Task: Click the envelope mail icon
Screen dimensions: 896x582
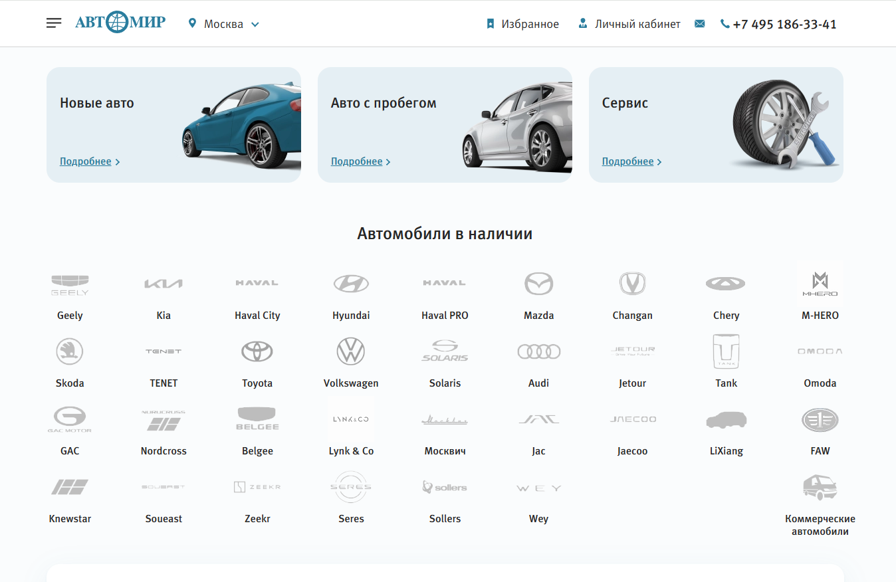Action: click(x=699, y=24)
